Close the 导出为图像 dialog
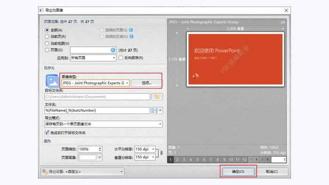 click(286, 10)
